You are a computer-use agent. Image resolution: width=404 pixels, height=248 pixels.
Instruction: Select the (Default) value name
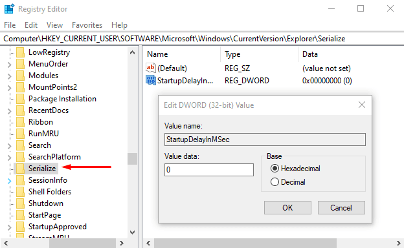click(x=172, y=68)
